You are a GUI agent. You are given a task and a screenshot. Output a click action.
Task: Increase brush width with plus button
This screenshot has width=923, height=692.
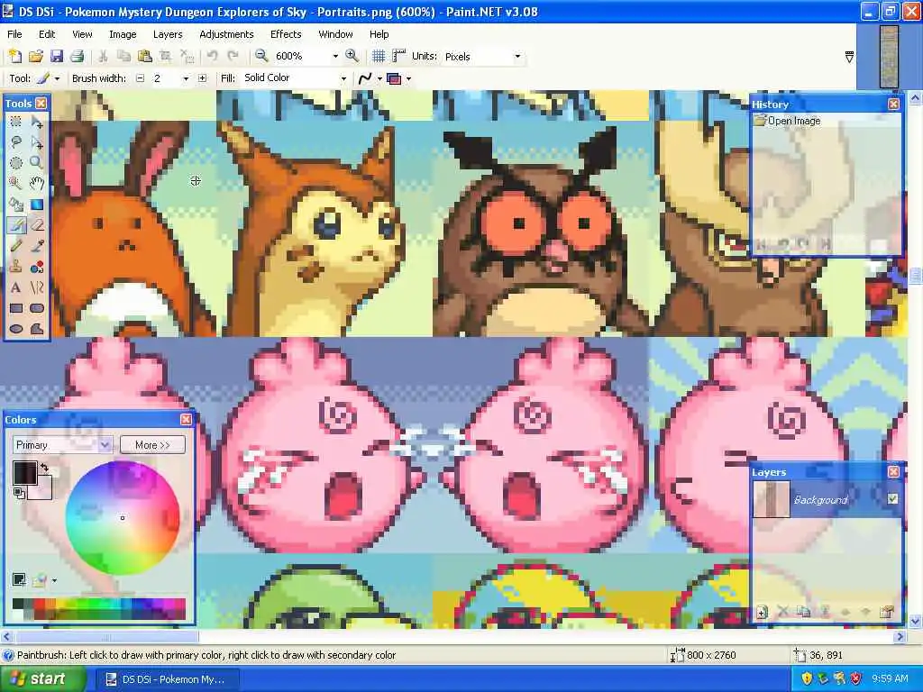pyautogui.click(x=203, y=78)
